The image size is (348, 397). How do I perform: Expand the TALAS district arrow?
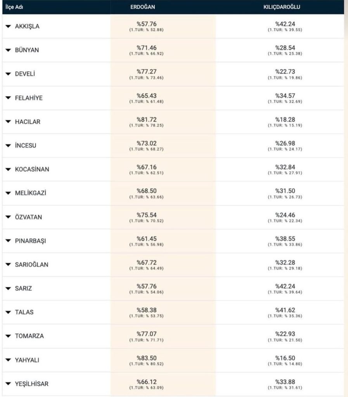(8, 312)
